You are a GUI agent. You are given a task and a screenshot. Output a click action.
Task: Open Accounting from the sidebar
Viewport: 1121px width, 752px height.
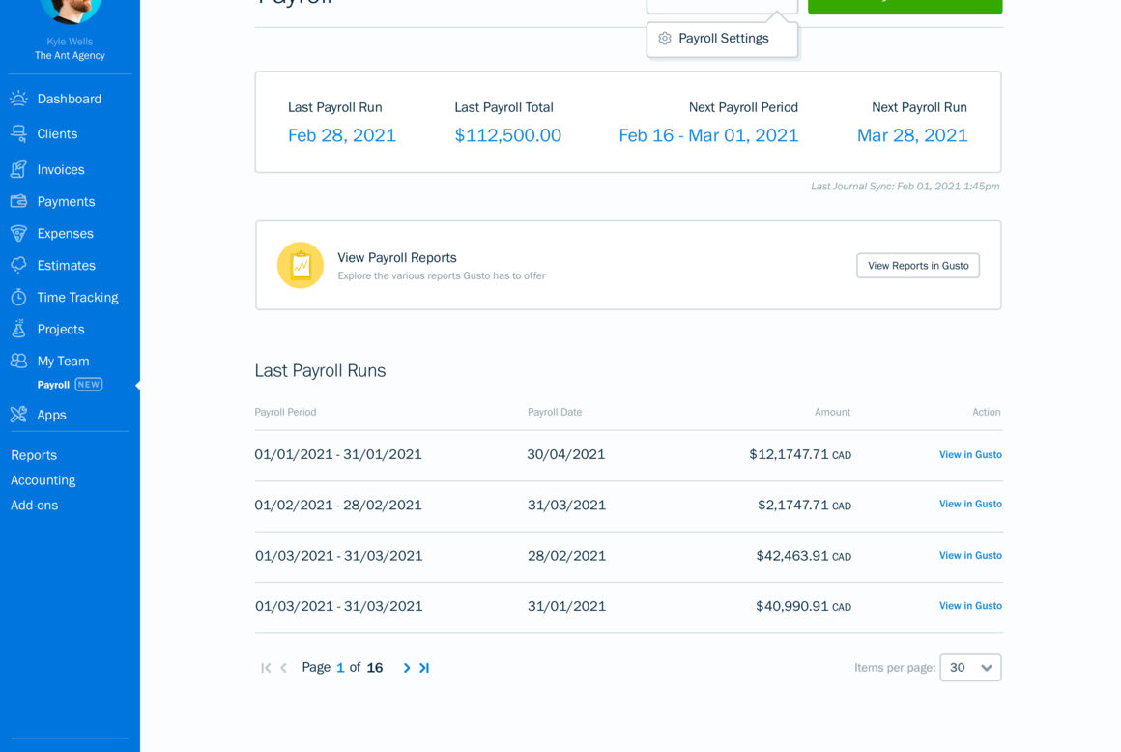pyautogui.click(x=43, y=480)
